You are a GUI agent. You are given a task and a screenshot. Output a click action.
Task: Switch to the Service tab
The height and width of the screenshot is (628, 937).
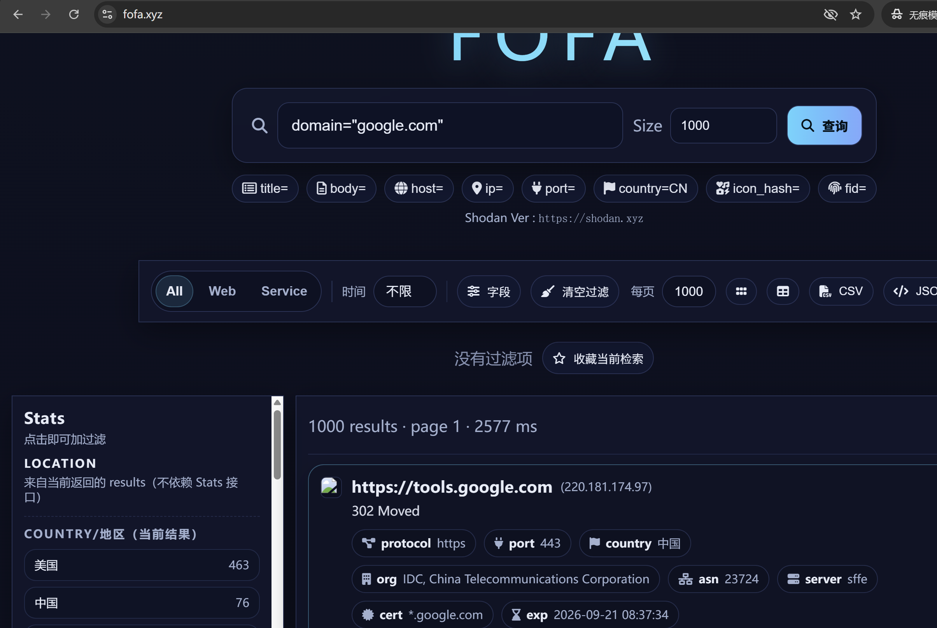pos(284,291)
